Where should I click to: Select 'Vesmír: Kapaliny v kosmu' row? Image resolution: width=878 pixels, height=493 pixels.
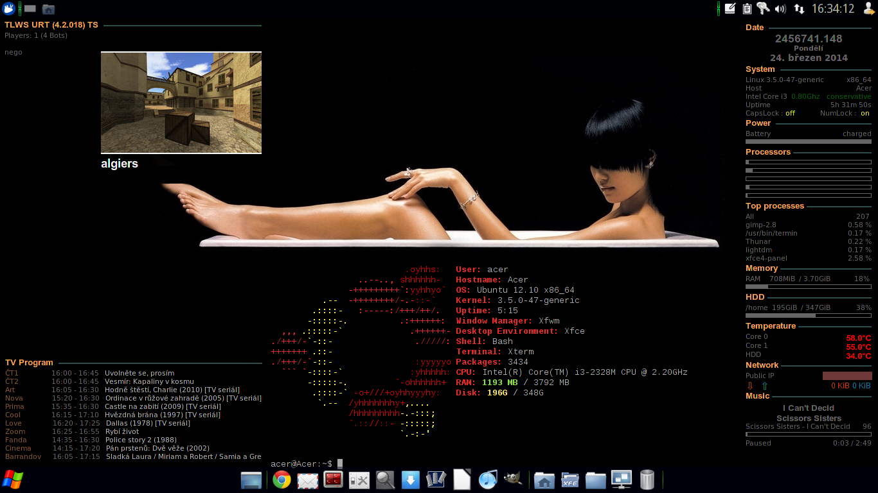pyautogui.click(x=133, y=381)
